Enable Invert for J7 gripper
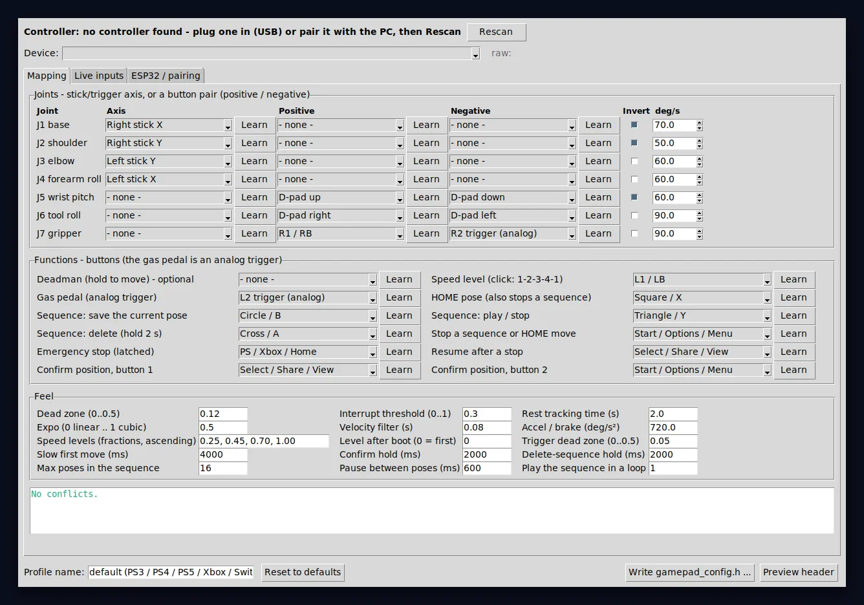The height and width of the screenshot is (605, 864). pos(634,233)
